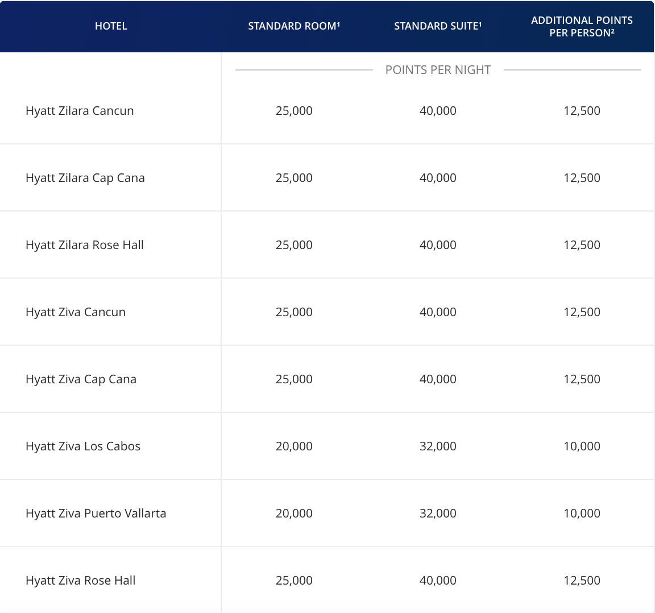This screenshot has height=613, width=655.
Task: Select the Hyatt Ziva Cap Cana hotel name
Action: pyautogui.click(x=81, y=379)
